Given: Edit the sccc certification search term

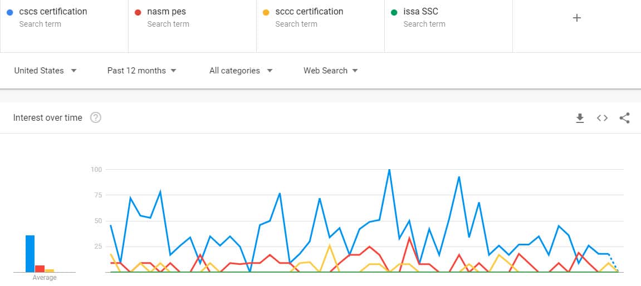Looking at the screenshot, I should [310, 12].
